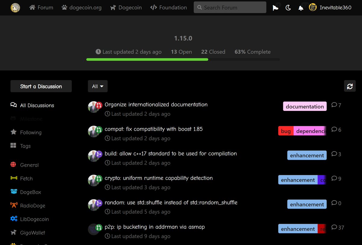The height and width of the screenshot is (245, 362).
Task: Click enhancement tag on p2p row
Action: point(298,229)
